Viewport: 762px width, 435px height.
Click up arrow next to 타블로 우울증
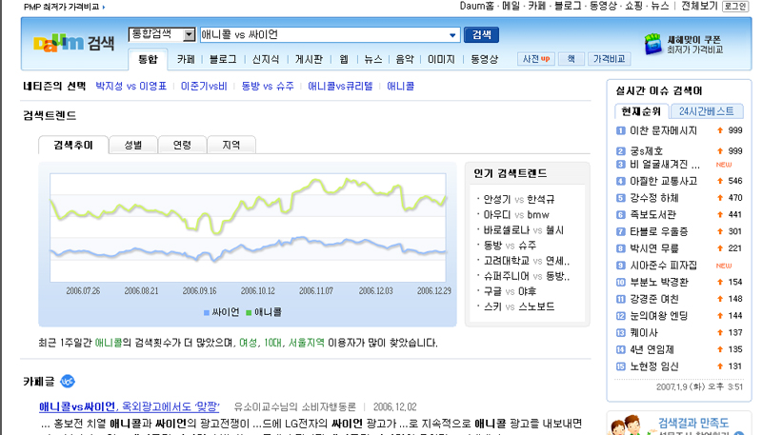tap(720, 231)
